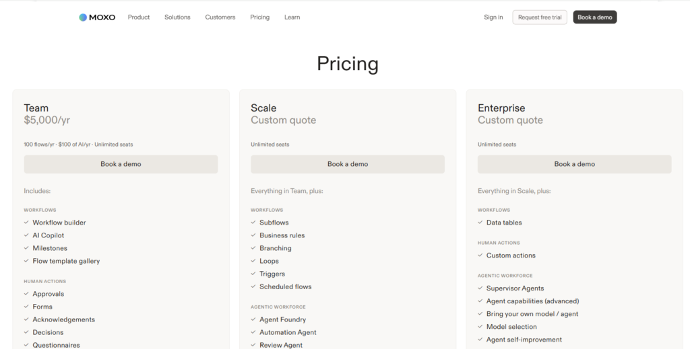Click the checkmark beside Data tables
Viewport: 690px width, 349px height.
tap(480, 222)
